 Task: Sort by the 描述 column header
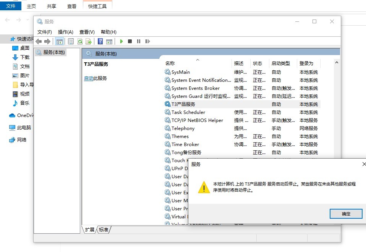[x=241, y=63]
